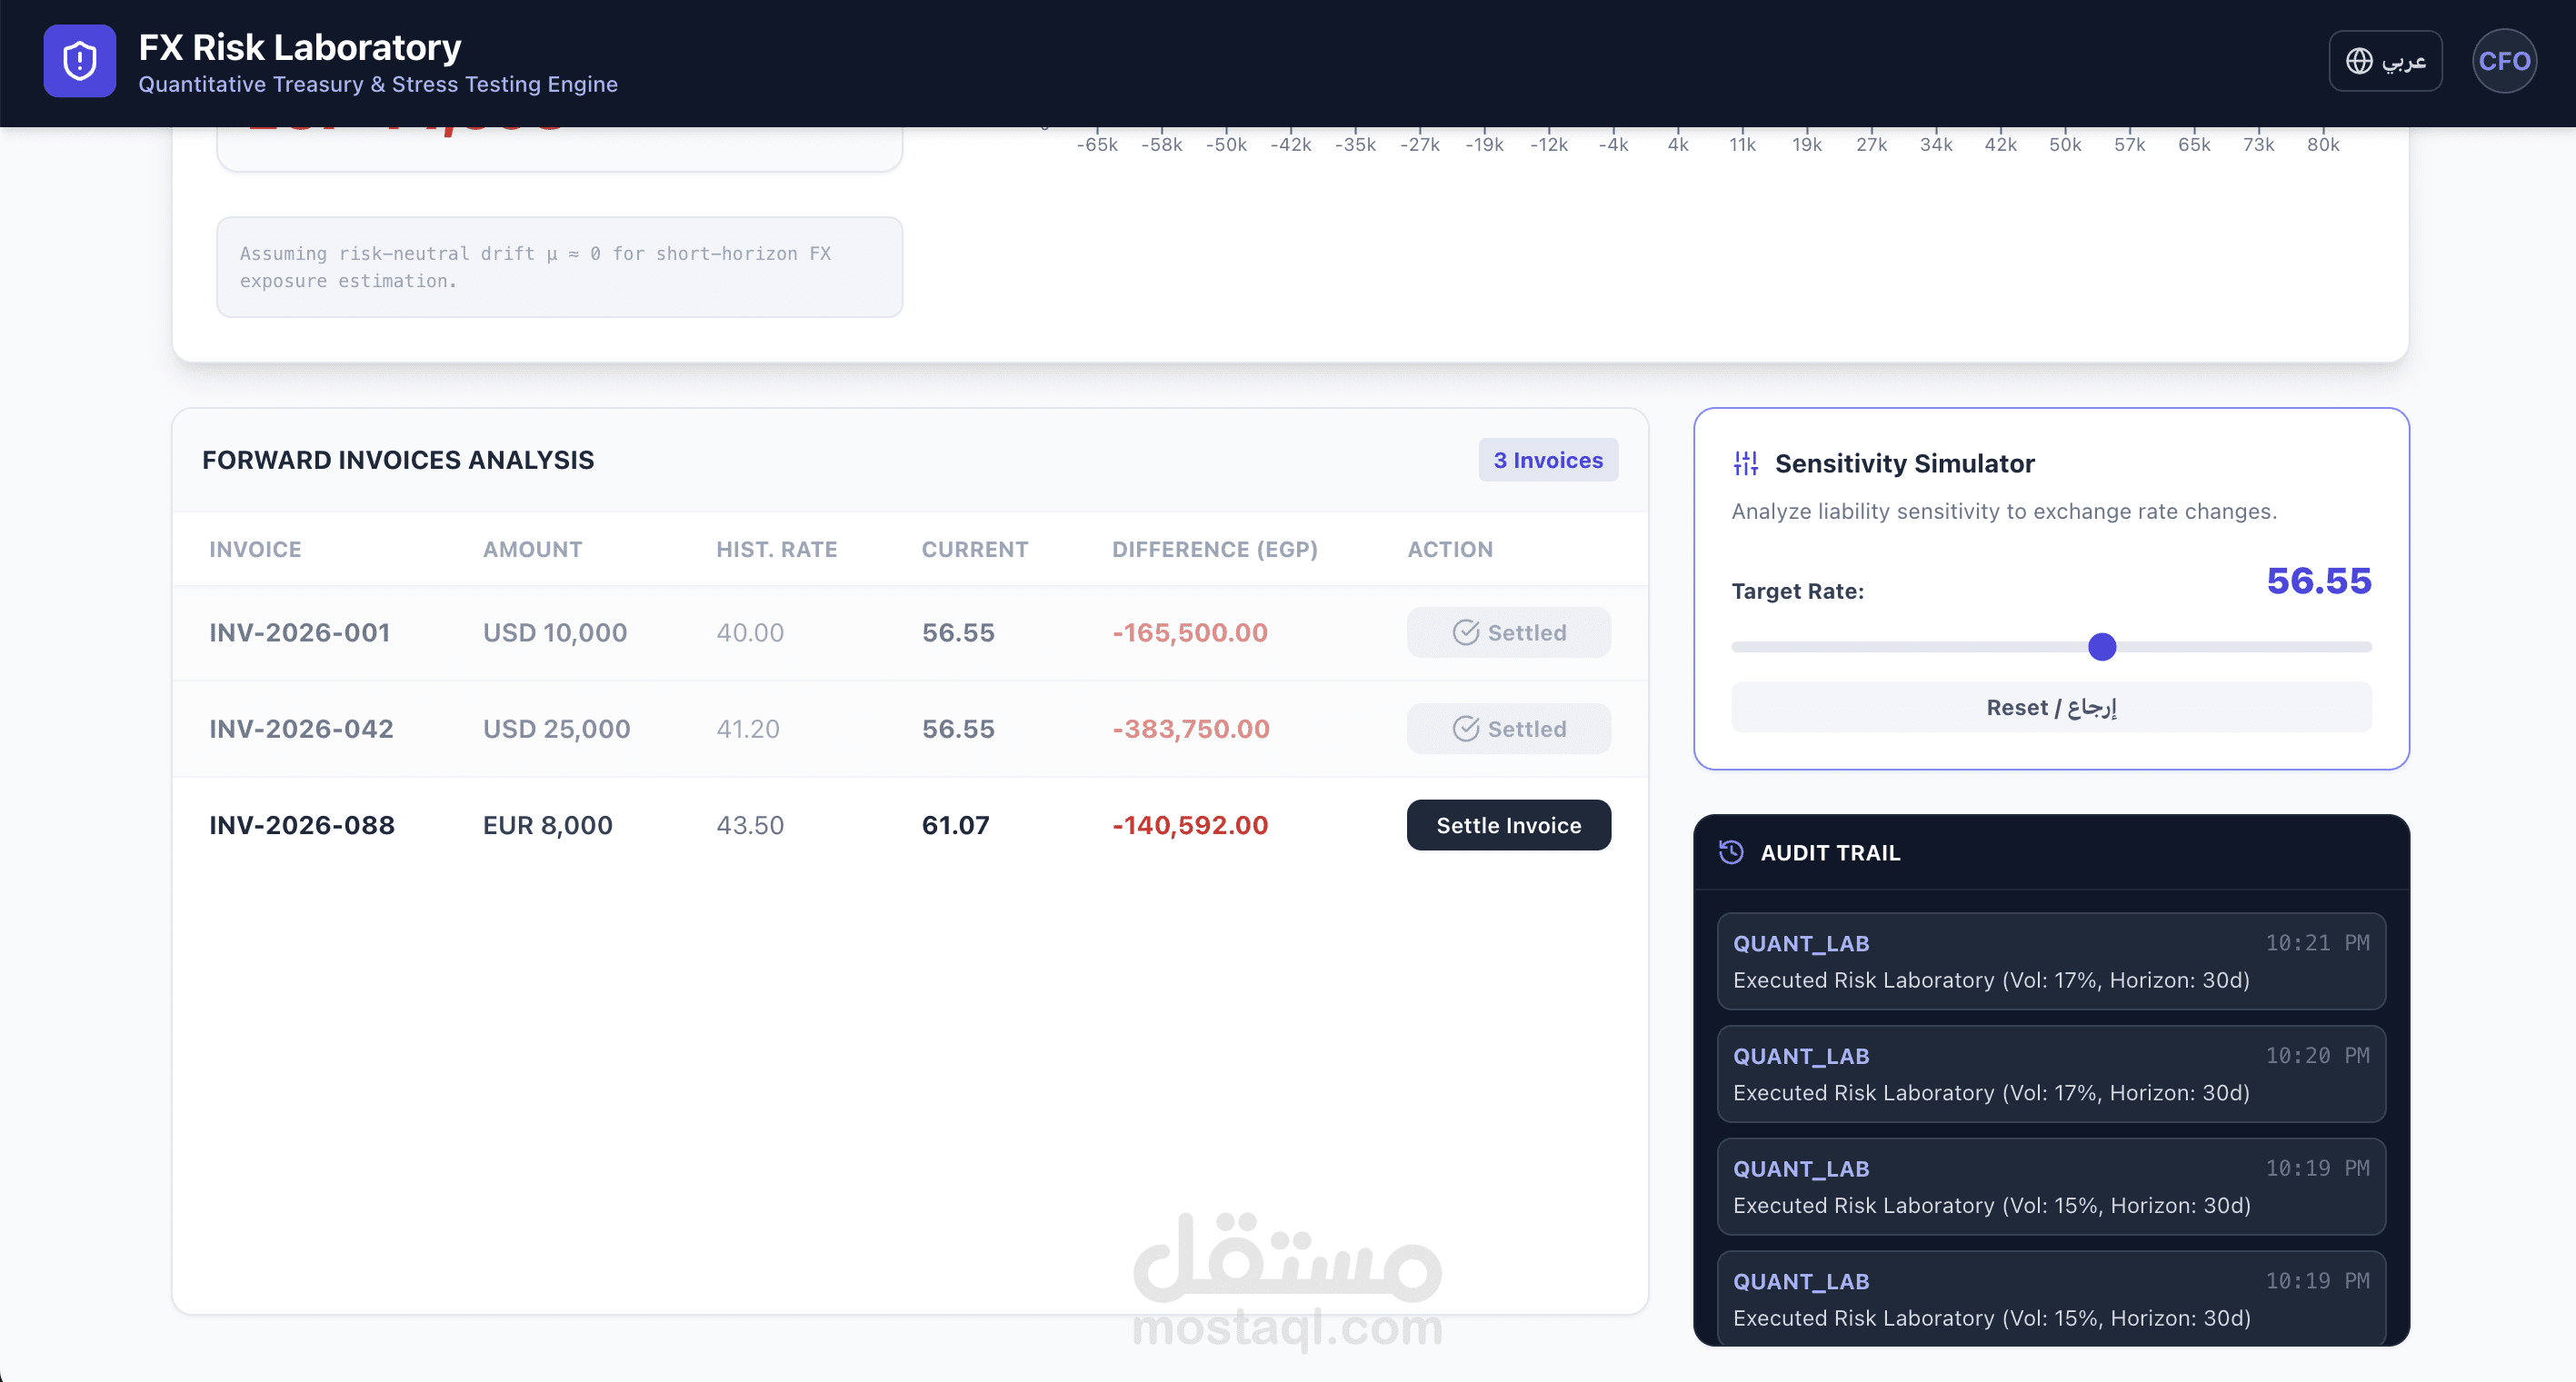
Task: Open the 10:20 PM QUANT_LAB audit entry
Action: [2050, 1074]
